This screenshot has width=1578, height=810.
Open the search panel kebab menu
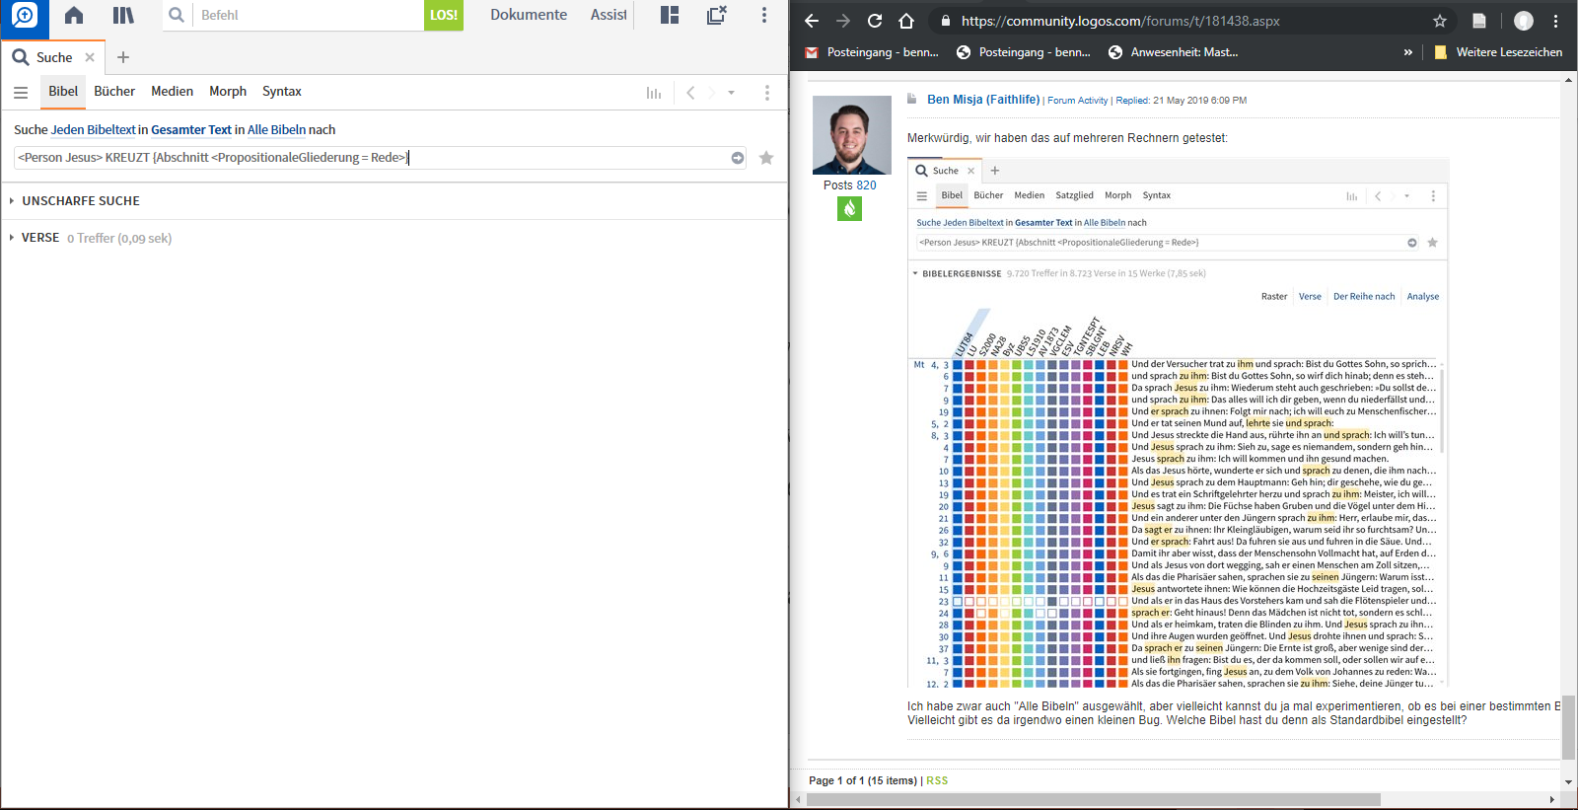(767, 93)
